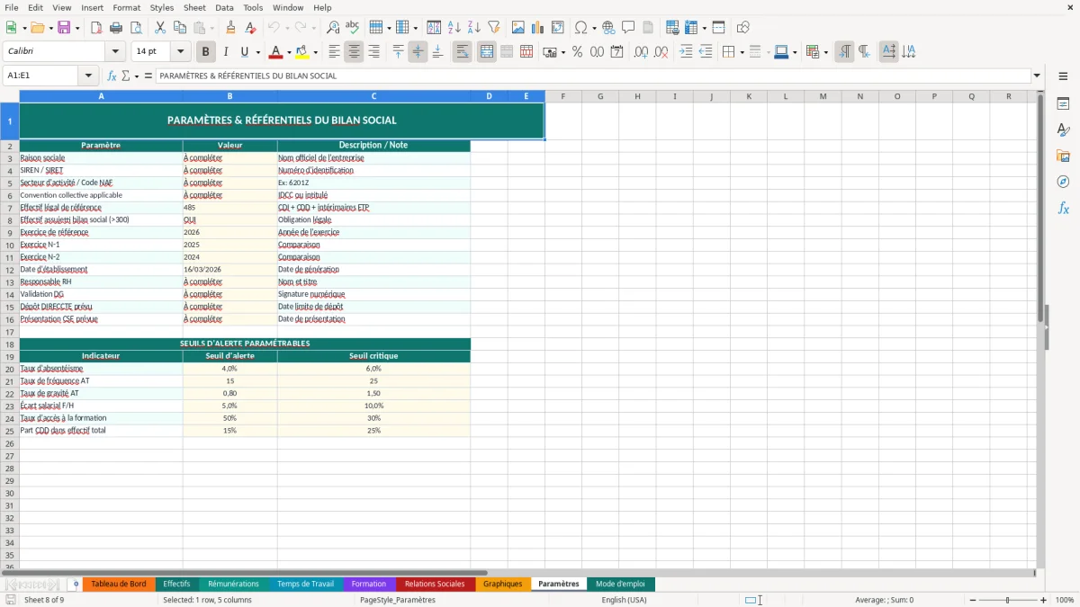Open the sidebar Navigator panel
Screen dimensions: 1080x607
pyautogui.click(x=1063, y=182)
